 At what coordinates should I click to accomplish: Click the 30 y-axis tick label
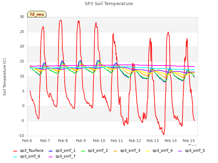(22, 17)
